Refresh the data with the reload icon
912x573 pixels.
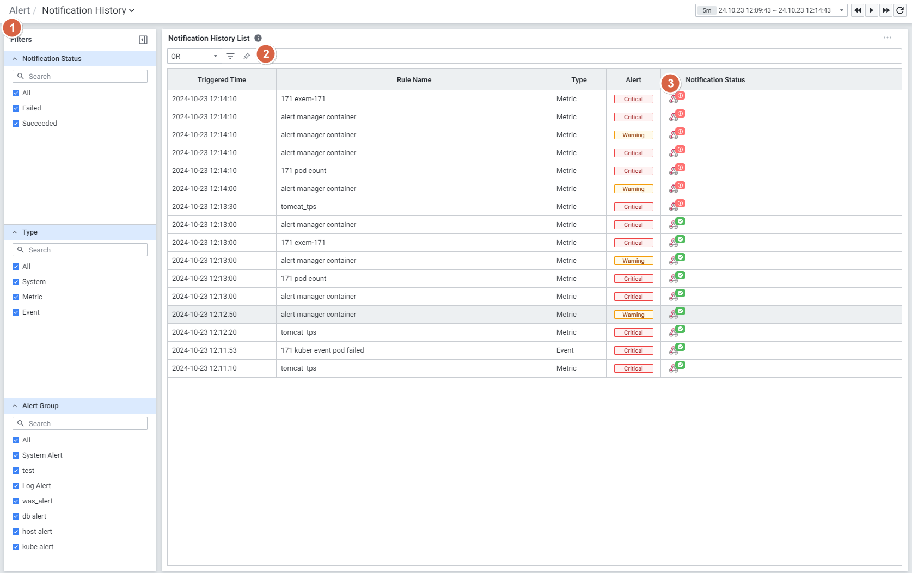click(x=900, y=10)
